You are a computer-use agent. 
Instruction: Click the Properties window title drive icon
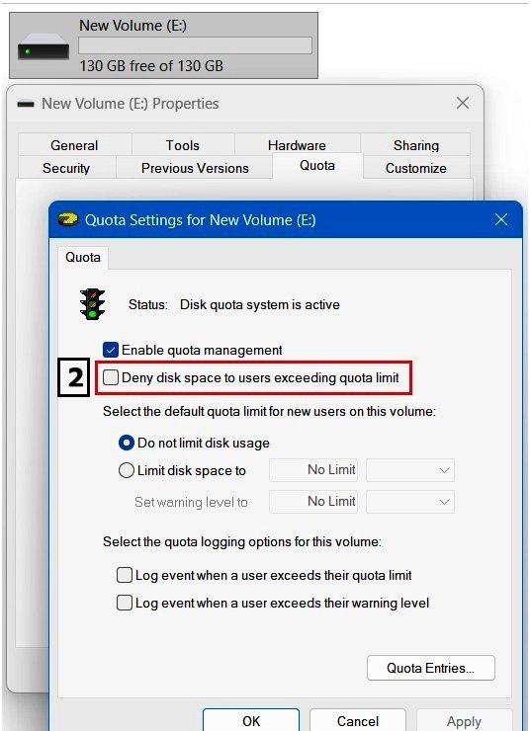(26, 104)
